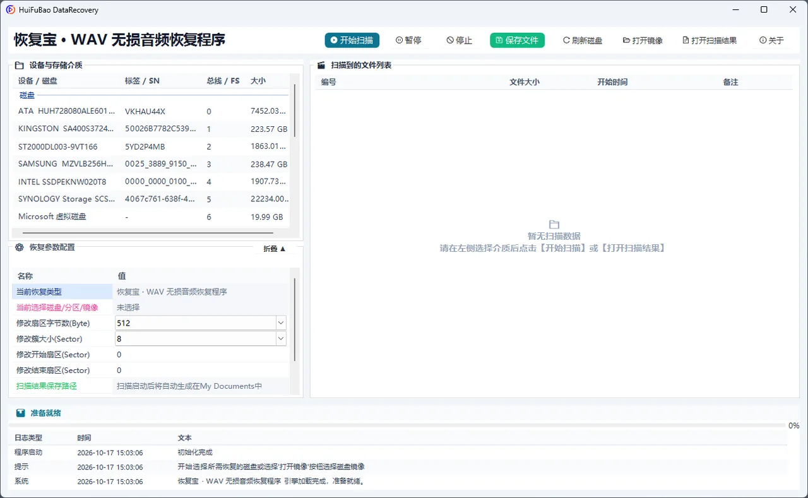Viewport: 808px width, 498px height.
Task: Pick the INTEL SSDPEKNW020T8 disk
Action: pos(151,182)
